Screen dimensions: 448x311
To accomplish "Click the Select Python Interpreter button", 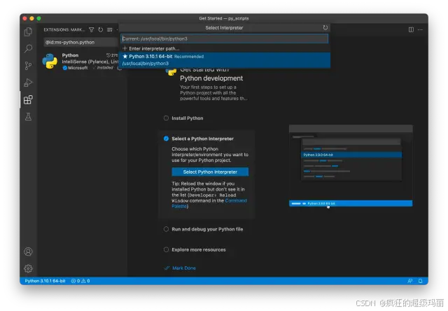I will (x=210, y=172).
